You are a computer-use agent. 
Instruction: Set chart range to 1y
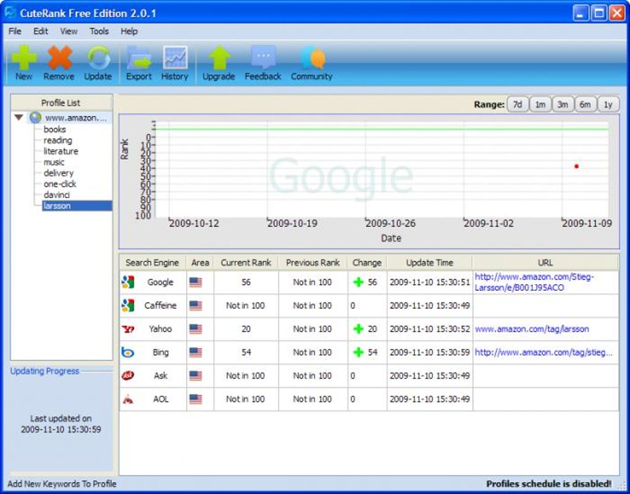(x=608, y=104)
